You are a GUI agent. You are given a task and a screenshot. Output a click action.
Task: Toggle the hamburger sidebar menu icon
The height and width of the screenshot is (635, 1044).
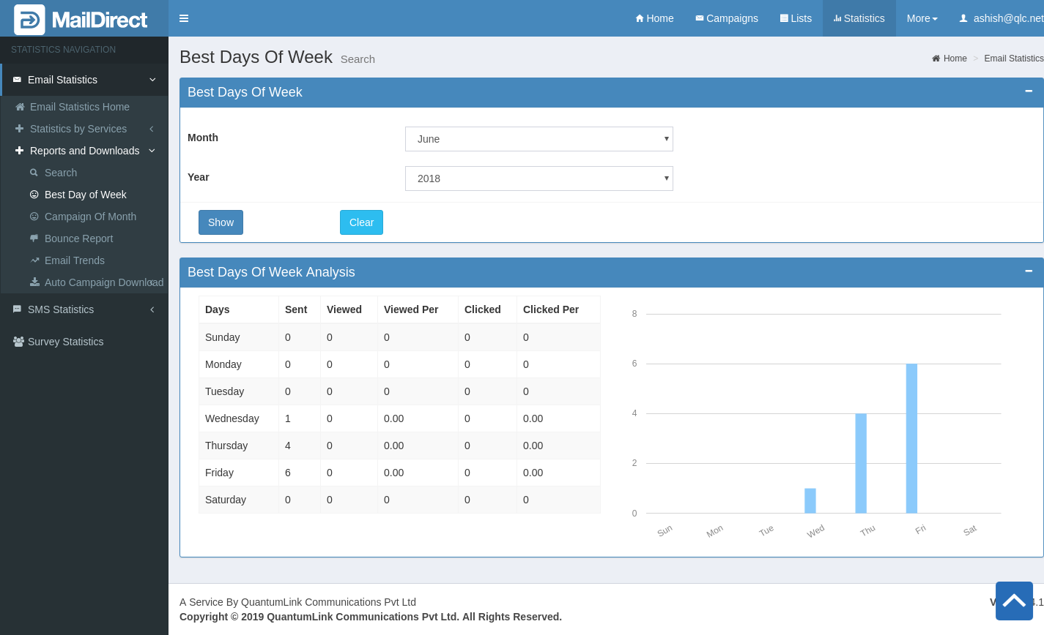pyautogui.click(x=184, y=18)
